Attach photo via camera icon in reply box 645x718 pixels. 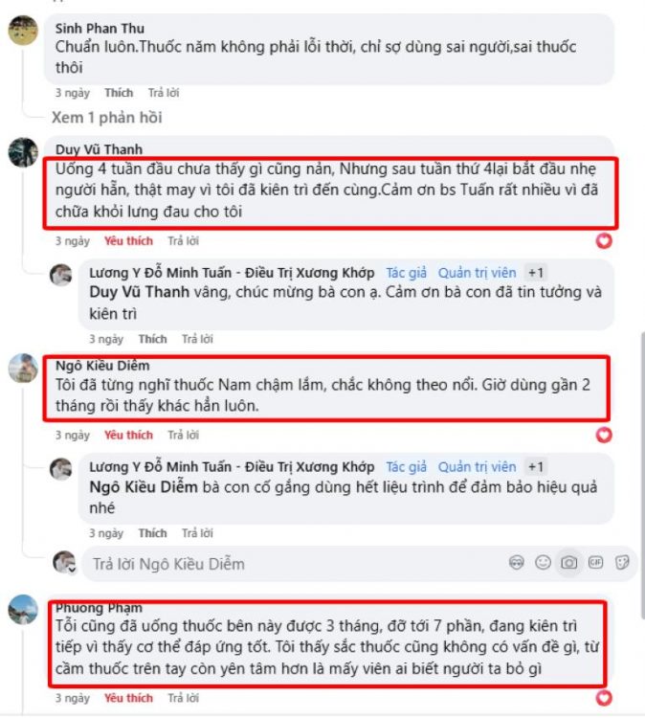pos(569,562)
